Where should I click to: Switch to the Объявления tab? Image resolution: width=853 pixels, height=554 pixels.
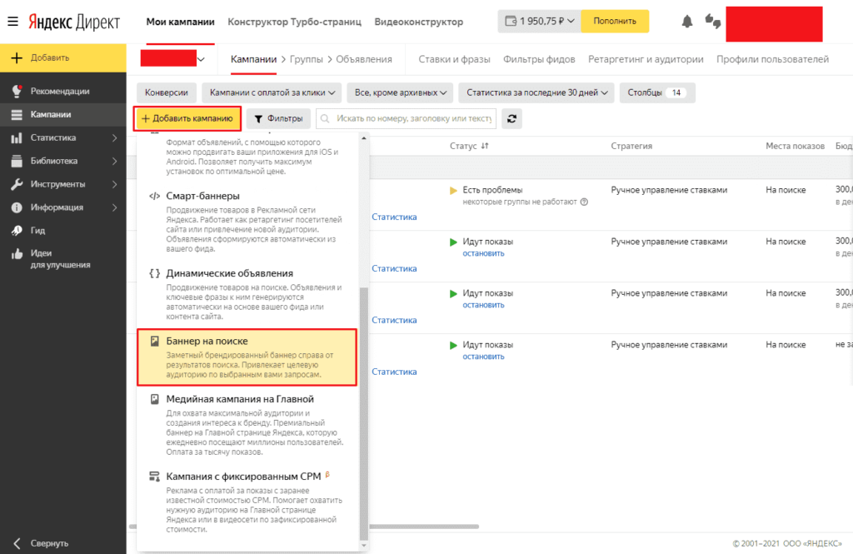pos(364,59)
